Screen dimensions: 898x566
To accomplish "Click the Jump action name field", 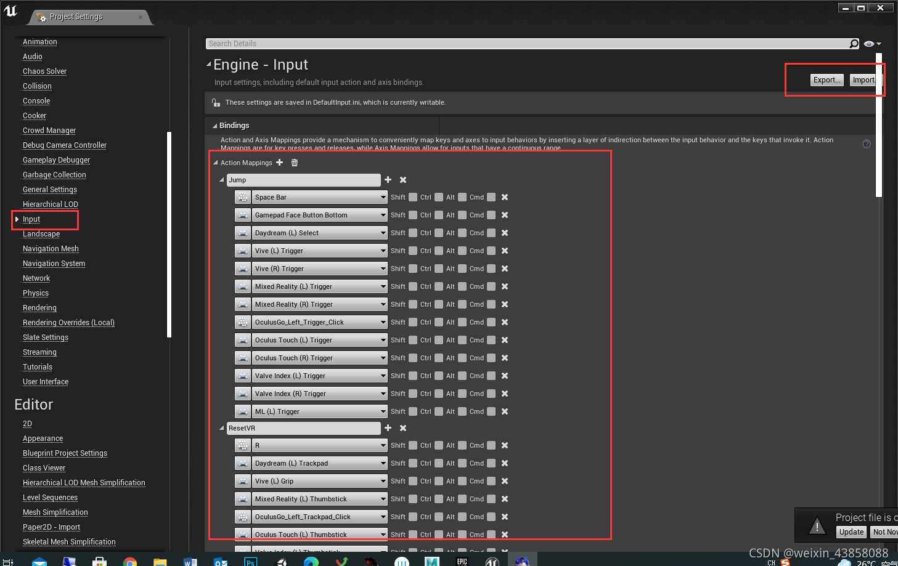I will click(304, 180).
